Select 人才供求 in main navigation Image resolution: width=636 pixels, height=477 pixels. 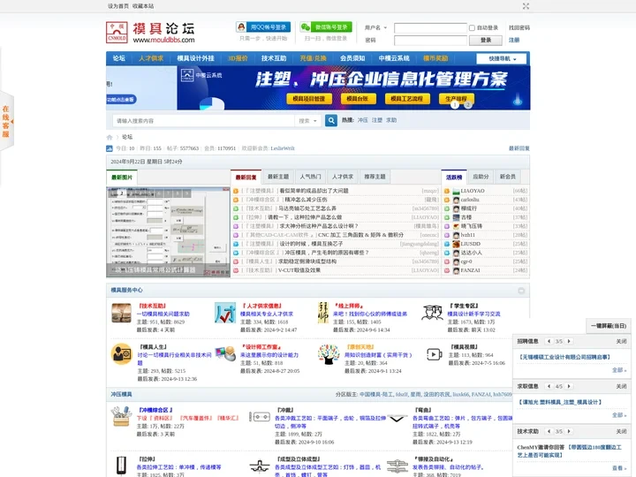click(151, 58)
